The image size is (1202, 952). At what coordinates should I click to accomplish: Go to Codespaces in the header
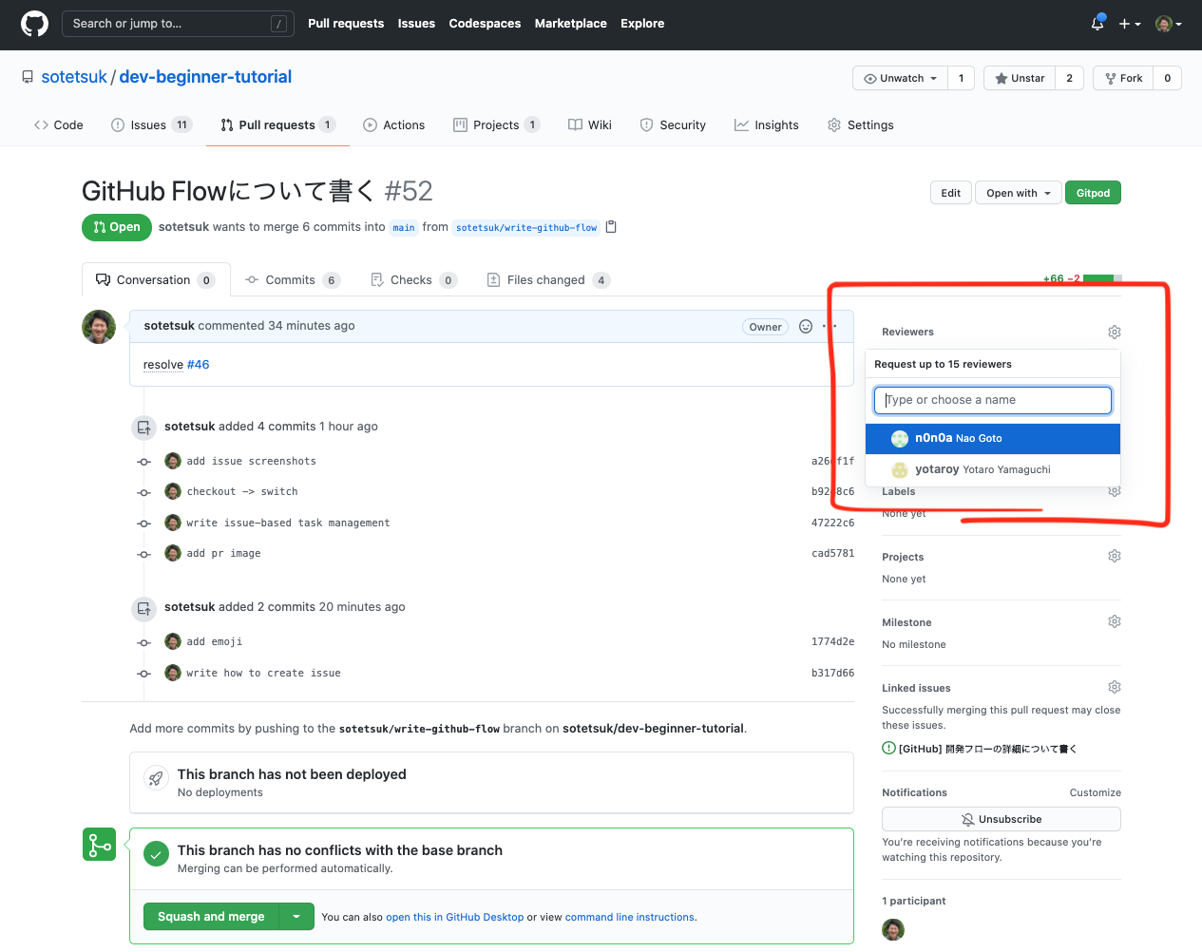pyautogui.click(x=485, y=24)
